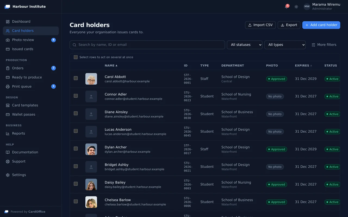Open the All types dropdown

click(x=285, y=45)
